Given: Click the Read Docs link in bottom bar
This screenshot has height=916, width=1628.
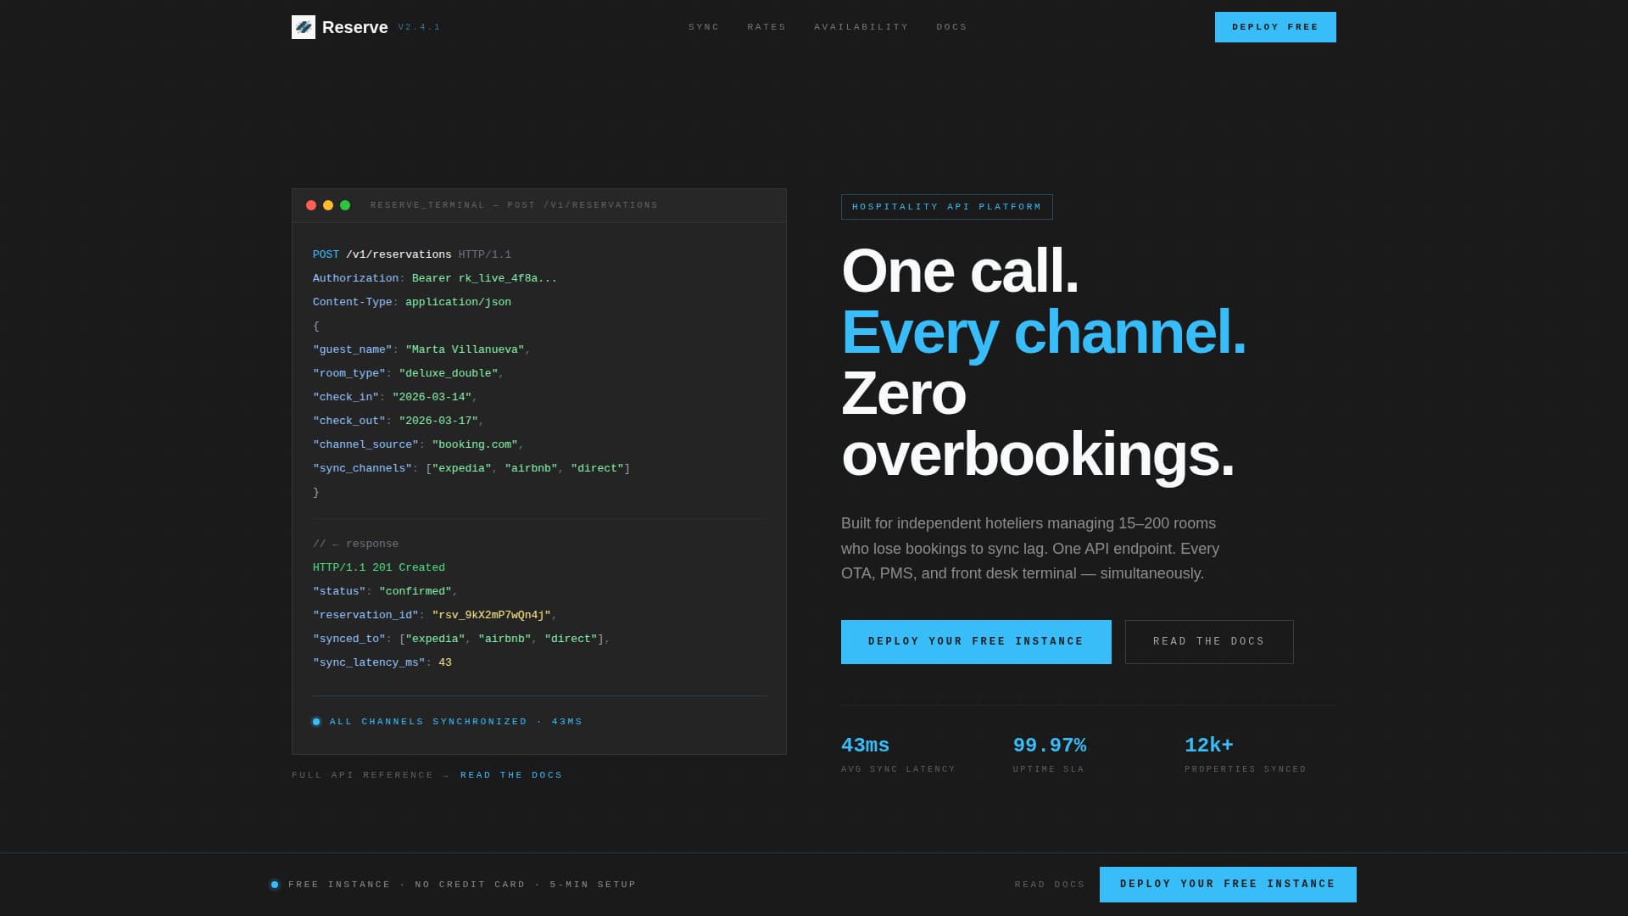Looking at the screenshot, I should tap(1050, 885).
